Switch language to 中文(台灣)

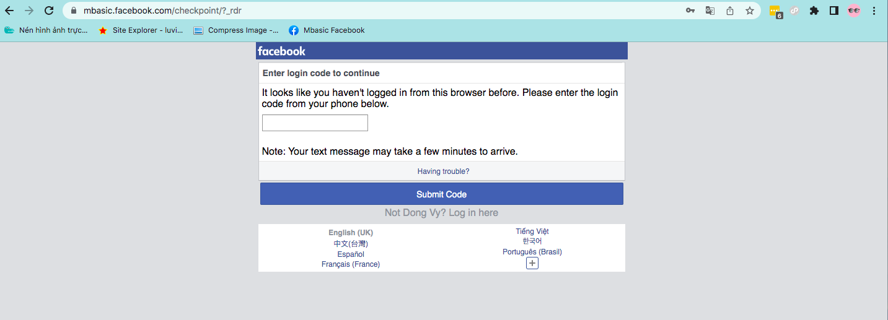[x=351, y=244]
